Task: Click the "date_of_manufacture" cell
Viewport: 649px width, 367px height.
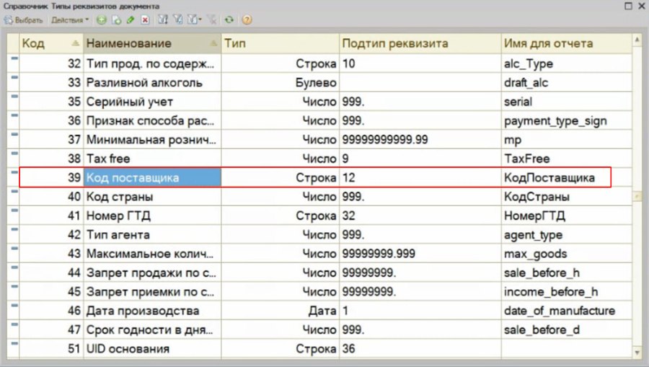Action: click(567, 311)
